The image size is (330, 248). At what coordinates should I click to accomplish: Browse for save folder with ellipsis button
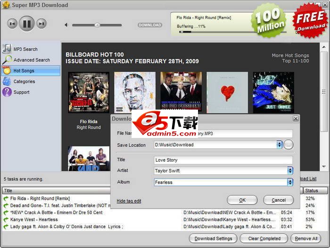[289, 145]
